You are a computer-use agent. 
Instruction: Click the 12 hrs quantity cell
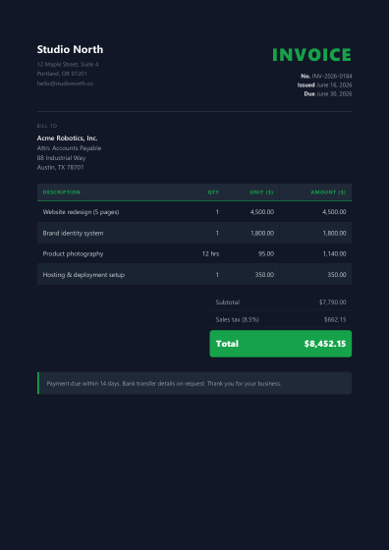click(x=210, y=254)
